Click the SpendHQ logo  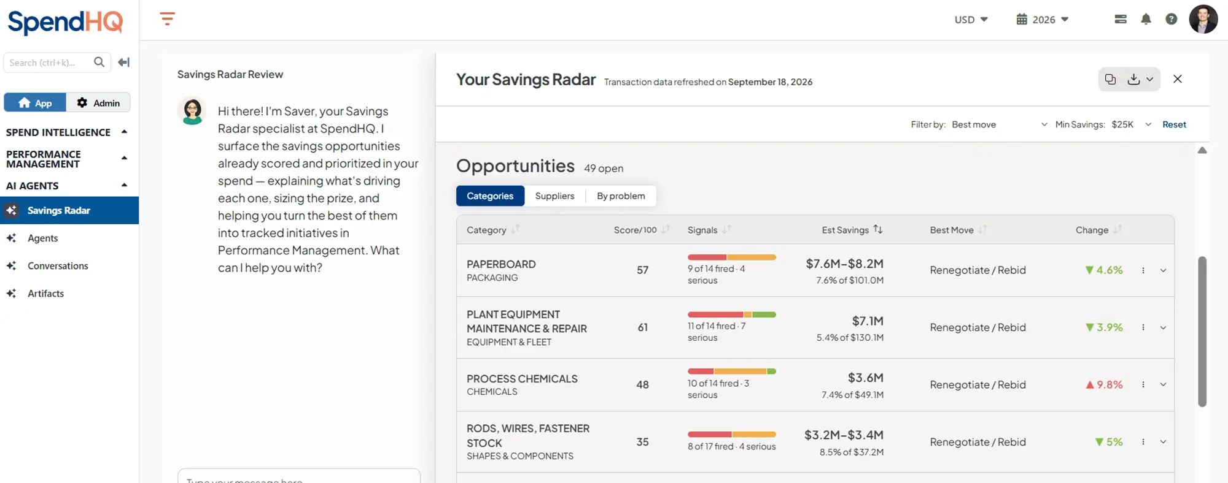65,22
